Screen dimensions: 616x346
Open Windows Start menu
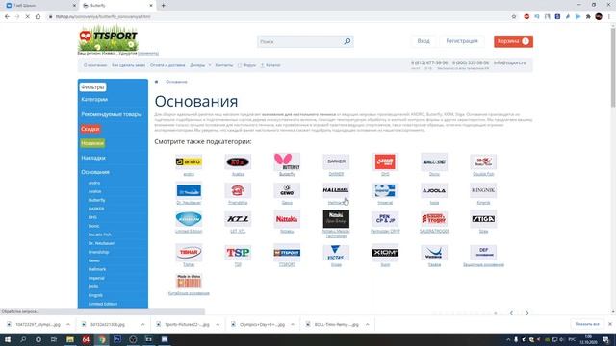pyautogui.click(x=8, y=339)
